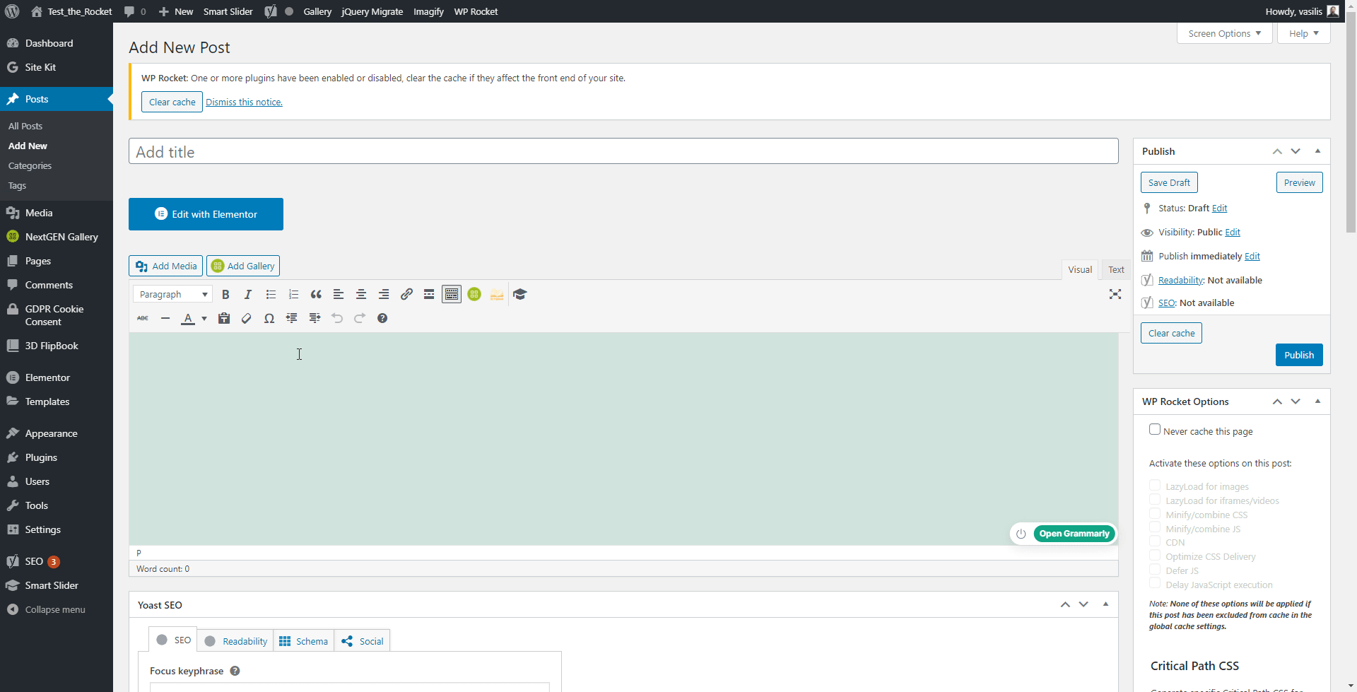Click into the Add title field

(x=623, y=151)
